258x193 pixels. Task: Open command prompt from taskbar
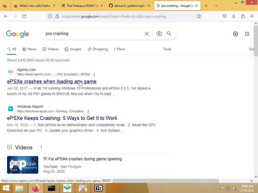(x=51, y=188)
